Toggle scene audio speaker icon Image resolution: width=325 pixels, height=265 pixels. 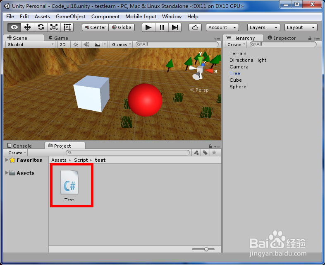pyautogui.click(x=86, y=44)
